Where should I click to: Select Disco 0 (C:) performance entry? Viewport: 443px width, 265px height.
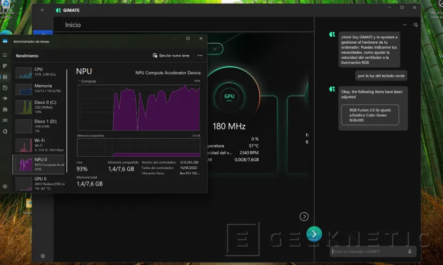click(x=40, y=107)
